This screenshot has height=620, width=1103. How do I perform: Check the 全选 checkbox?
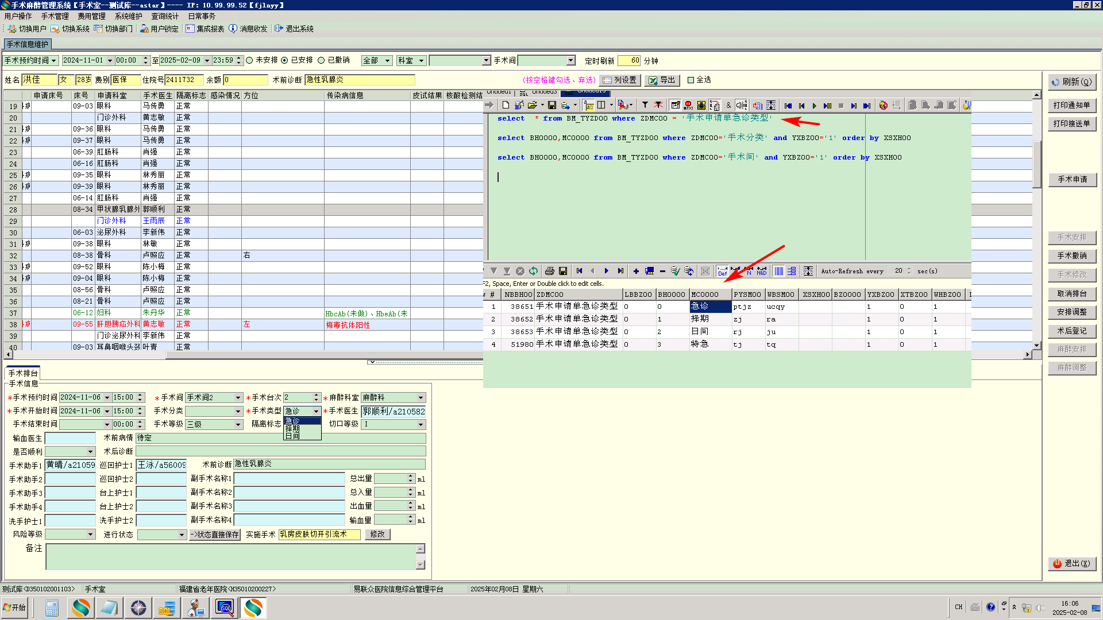[691, 80]
